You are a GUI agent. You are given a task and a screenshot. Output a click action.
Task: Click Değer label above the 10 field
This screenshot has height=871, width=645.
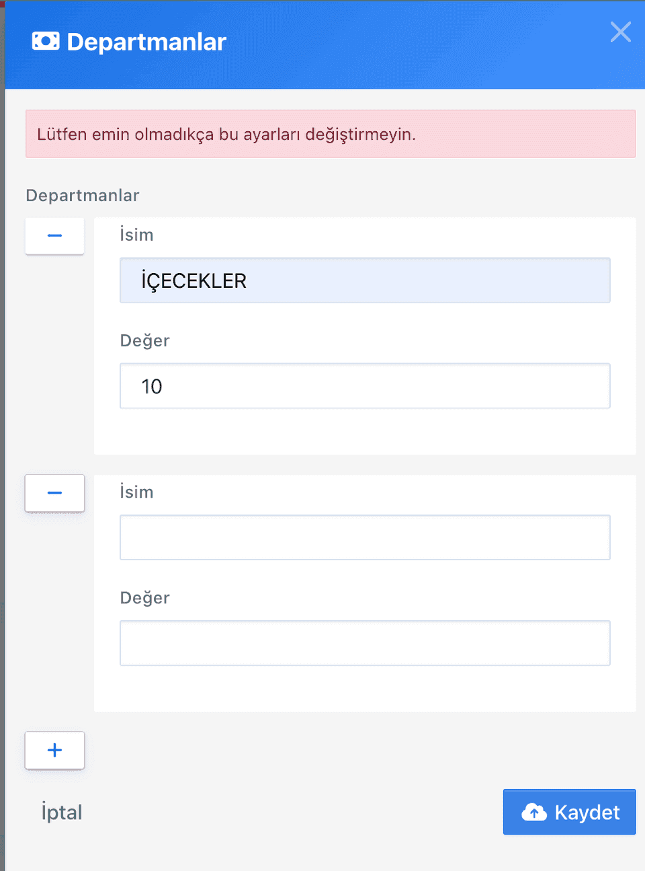tap(144, 340)
